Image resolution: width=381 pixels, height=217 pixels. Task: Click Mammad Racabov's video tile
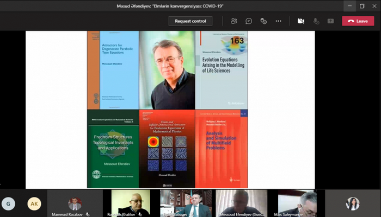[75, 203]
